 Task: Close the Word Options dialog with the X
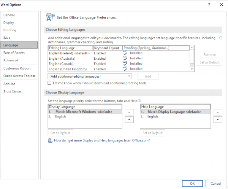coord(221,5)
